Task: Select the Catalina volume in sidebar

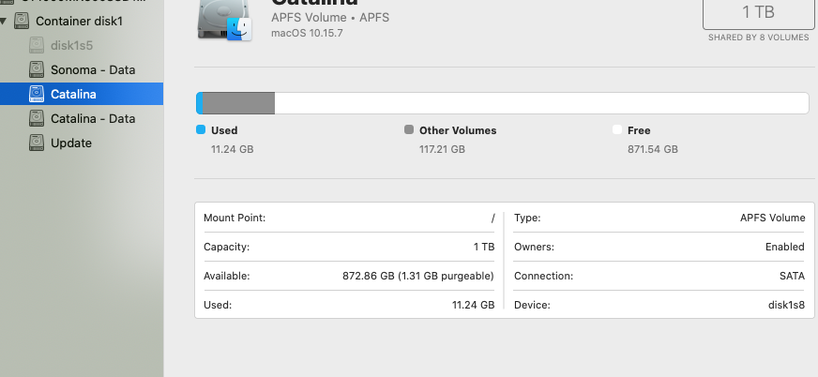Action: (82, 94)
